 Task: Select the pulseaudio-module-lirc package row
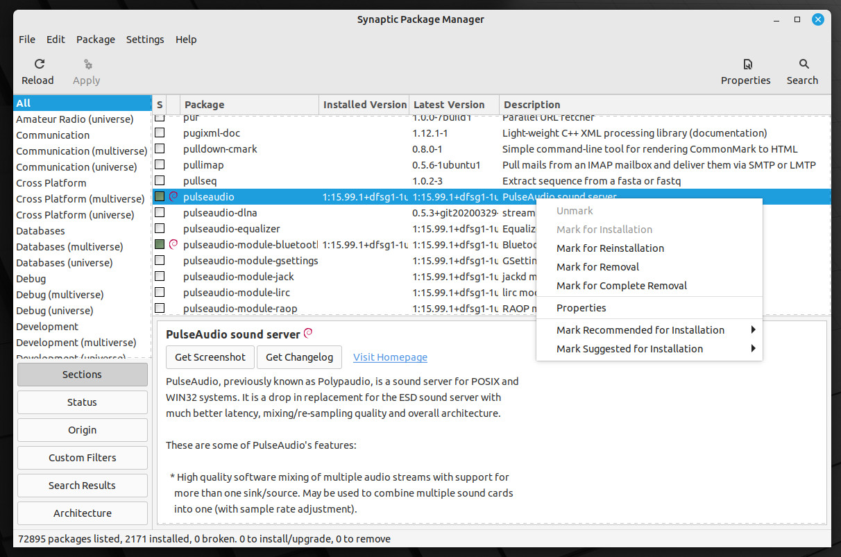tap(344, 293)
